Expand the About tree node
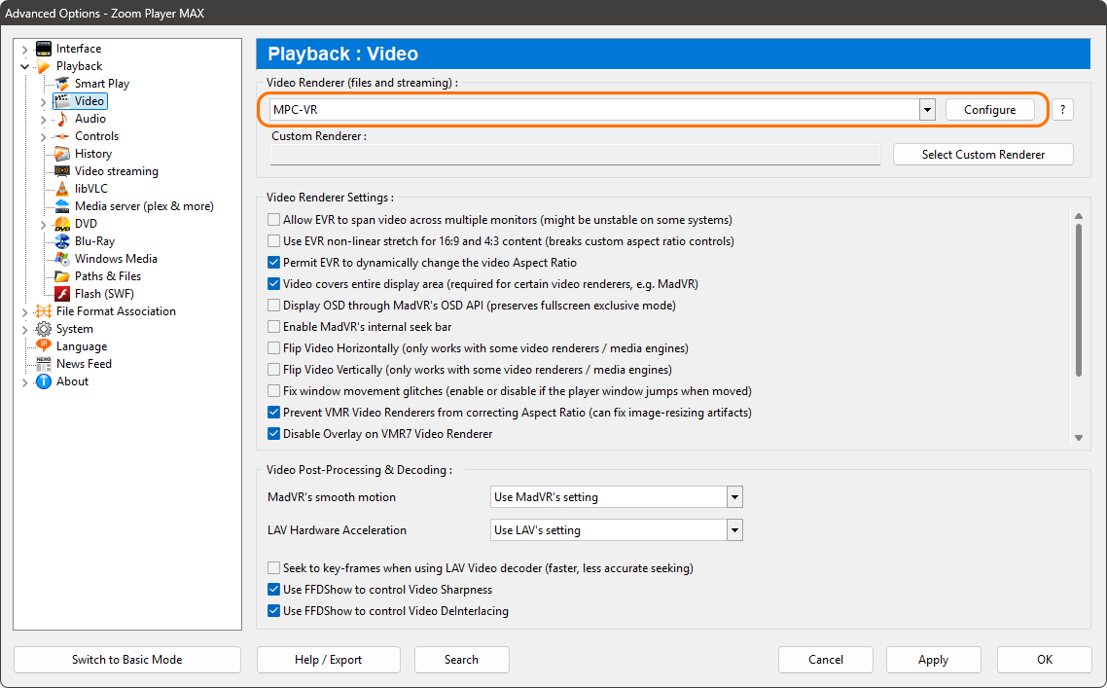 (x=24, y=382)
